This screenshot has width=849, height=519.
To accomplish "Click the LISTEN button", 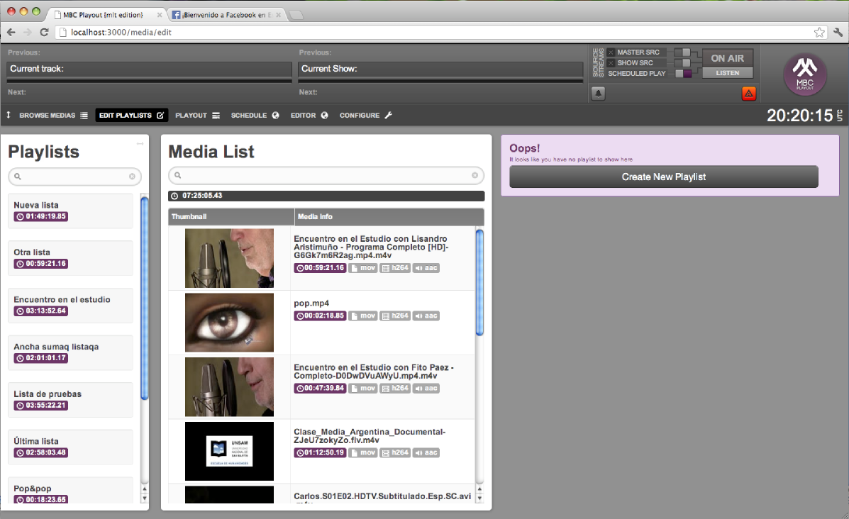I will [727, 73].
